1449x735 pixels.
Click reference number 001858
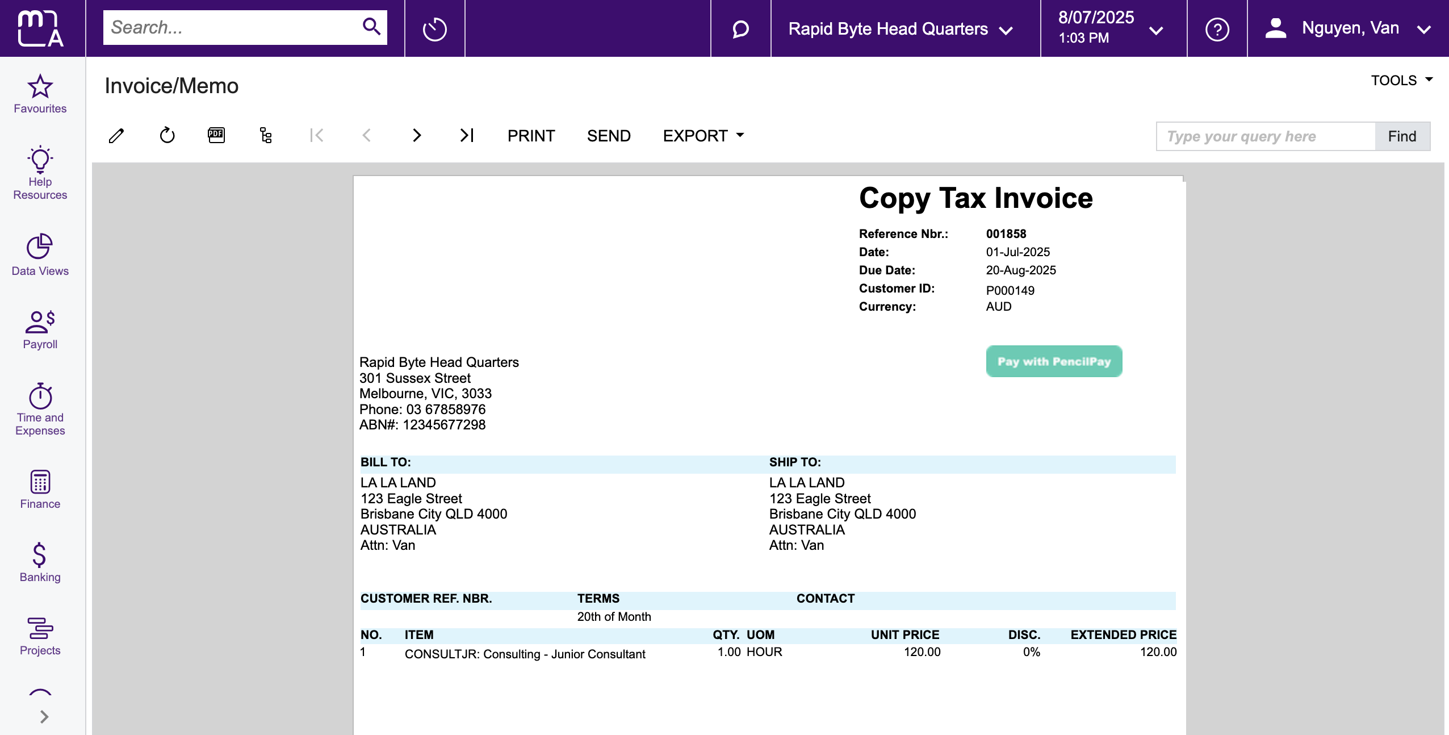click(1006, 234)
